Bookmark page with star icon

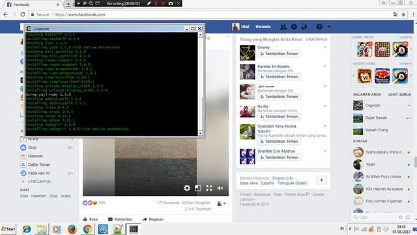[x=404, y=14]
